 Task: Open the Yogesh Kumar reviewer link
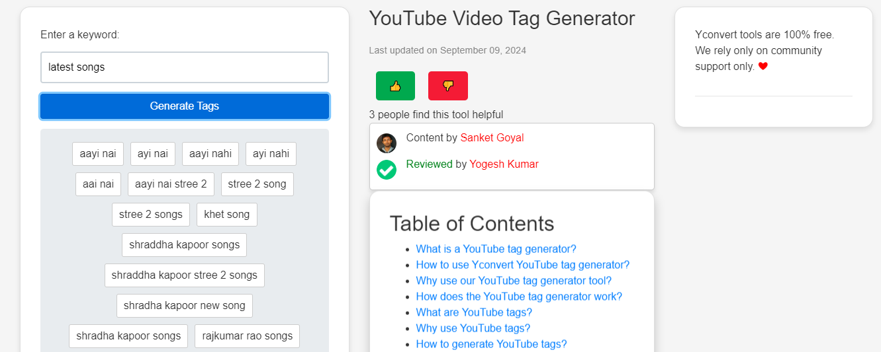504,164
